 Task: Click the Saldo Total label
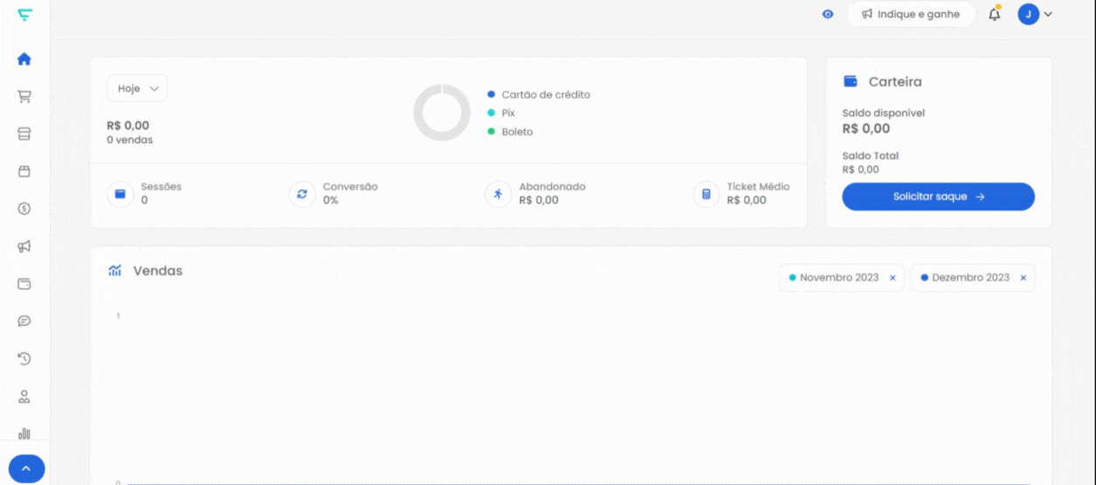click(871, 156)
